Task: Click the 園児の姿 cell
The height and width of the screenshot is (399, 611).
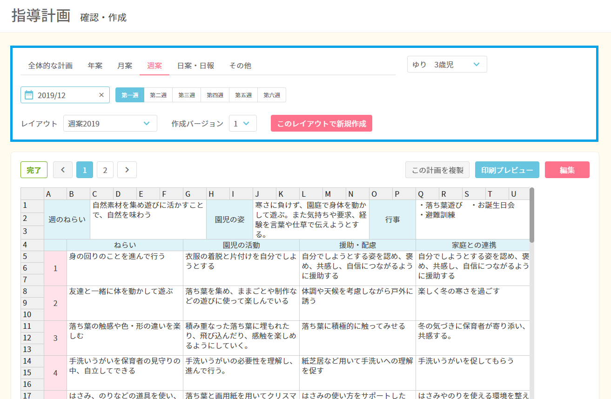Action: [230, 219]
